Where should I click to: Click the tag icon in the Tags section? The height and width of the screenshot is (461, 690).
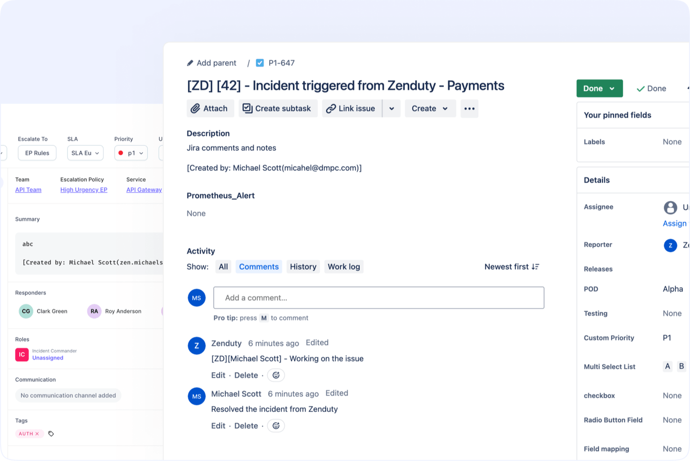point(51,433)
